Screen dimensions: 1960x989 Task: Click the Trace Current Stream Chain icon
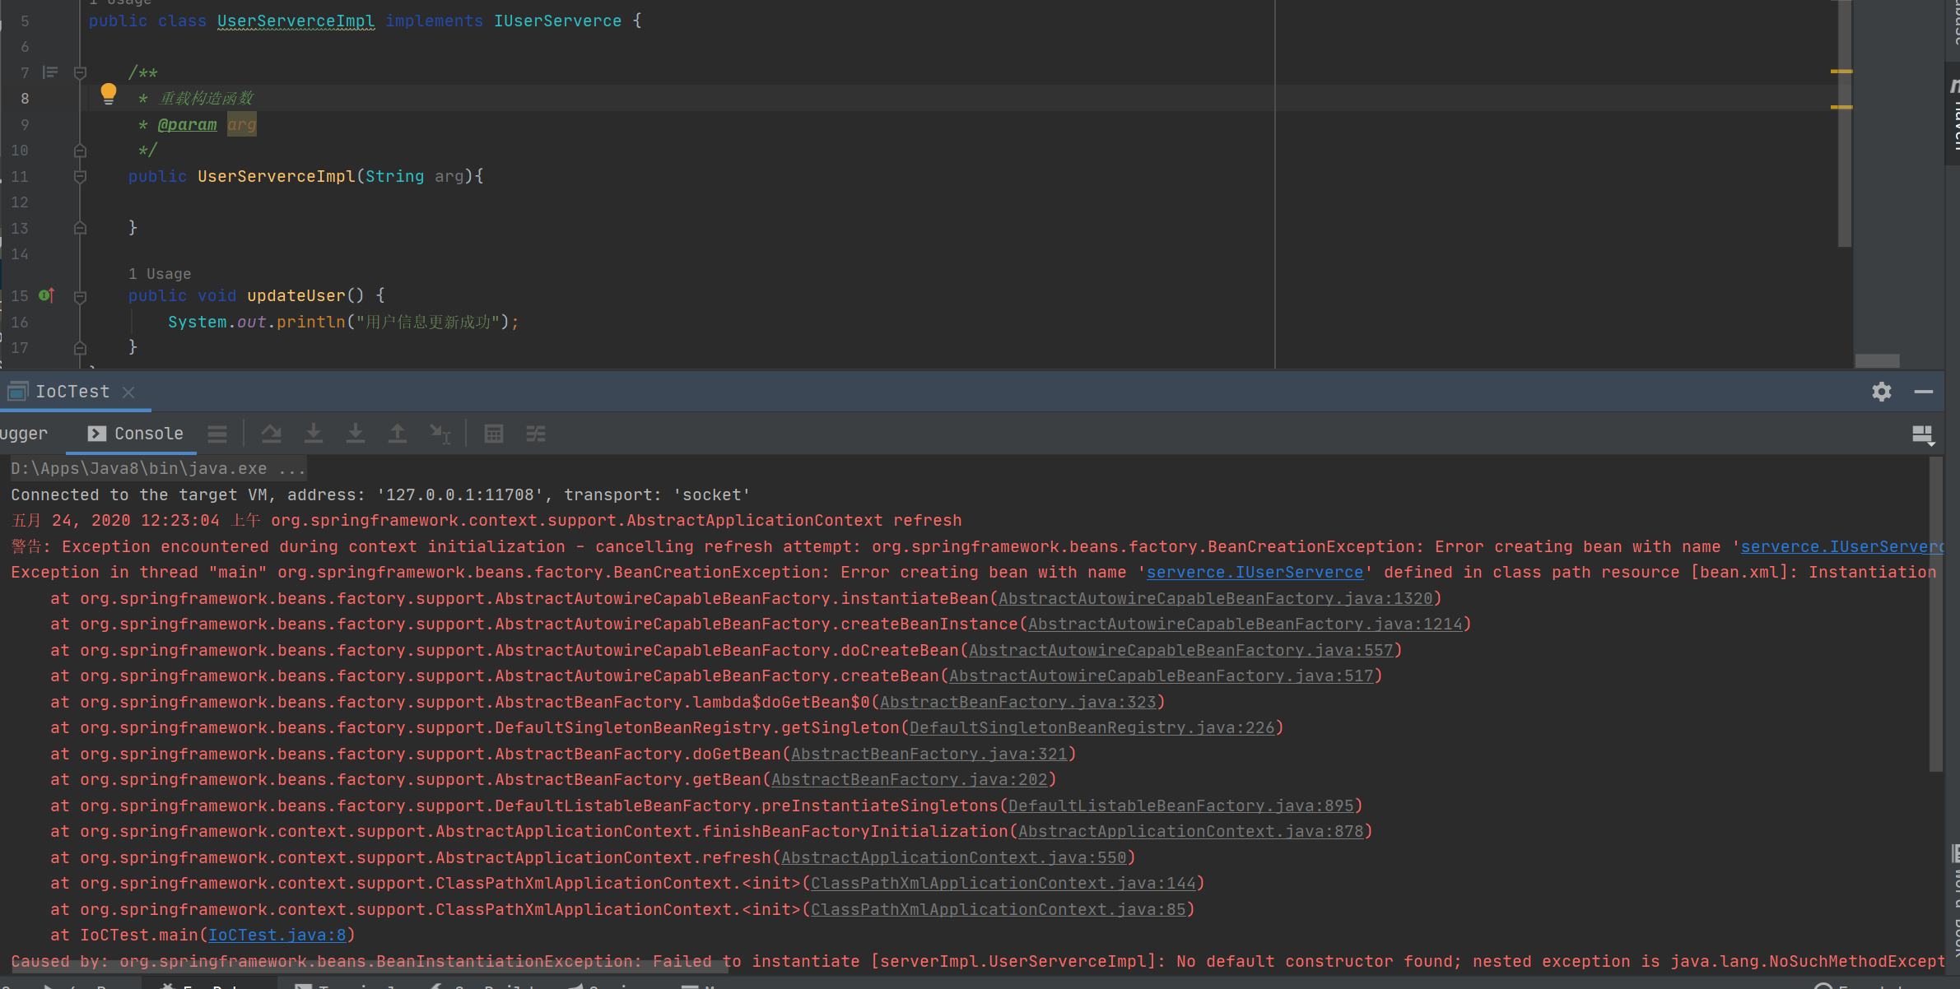click(536, 434)
